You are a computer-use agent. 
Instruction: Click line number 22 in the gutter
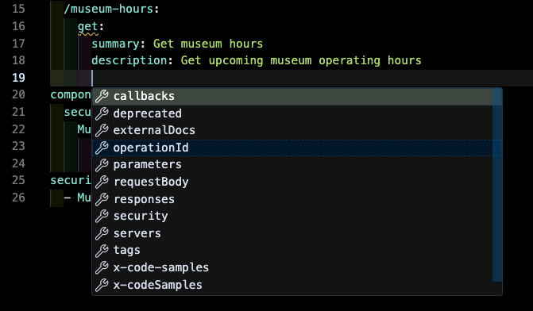[18, 129]
